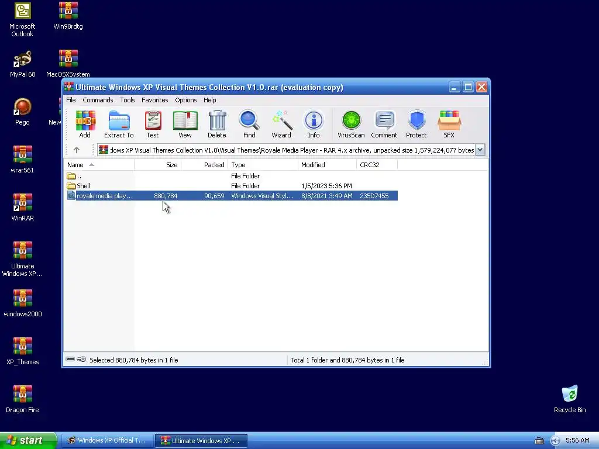
Task: Expand the archive path dropdown arrow
Action: pos(480,150)
